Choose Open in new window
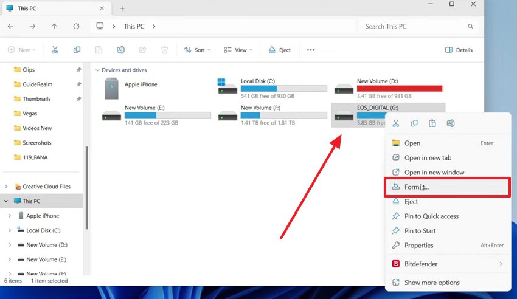The image size is (517, 299). (x=448, y=172)
